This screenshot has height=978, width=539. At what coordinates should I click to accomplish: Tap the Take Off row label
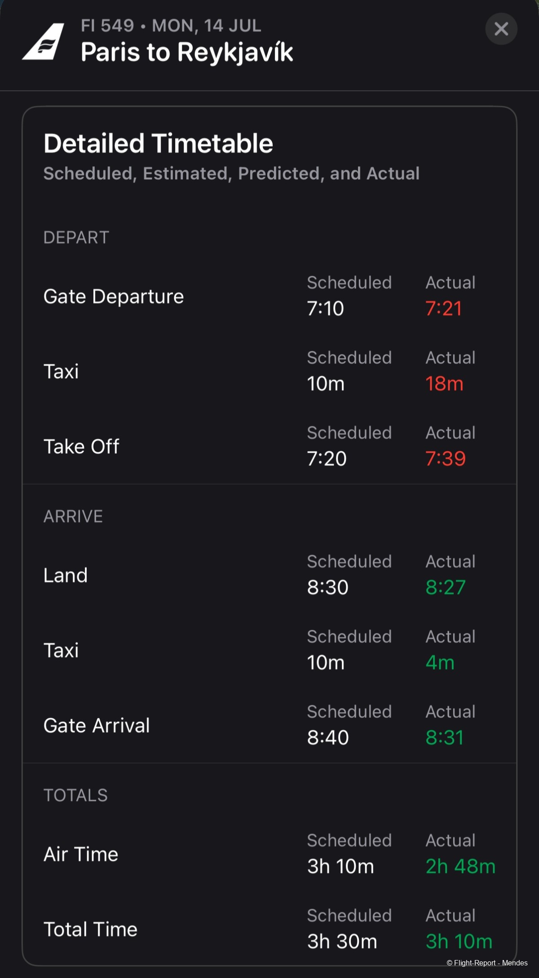point(81,447)
